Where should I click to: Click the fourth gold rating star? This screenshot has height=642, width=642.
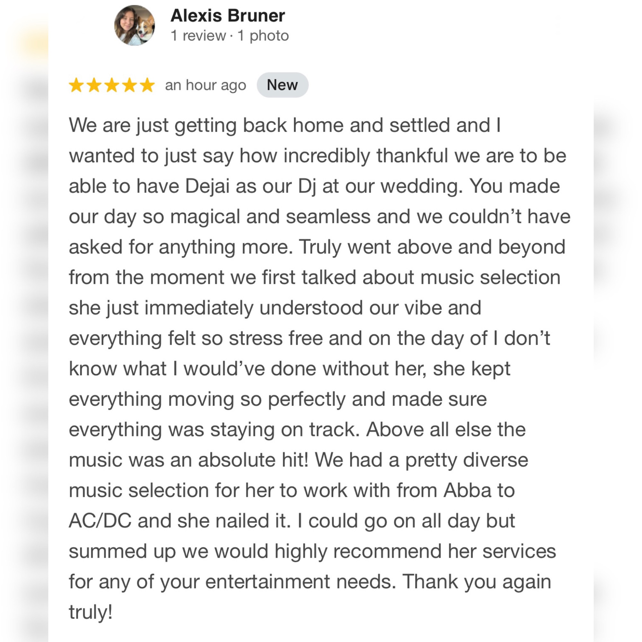pyautogui.click(x=129, y=85)
